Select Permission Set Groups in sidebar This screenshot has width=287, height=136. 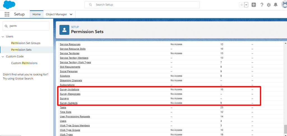tap(26, 43)
